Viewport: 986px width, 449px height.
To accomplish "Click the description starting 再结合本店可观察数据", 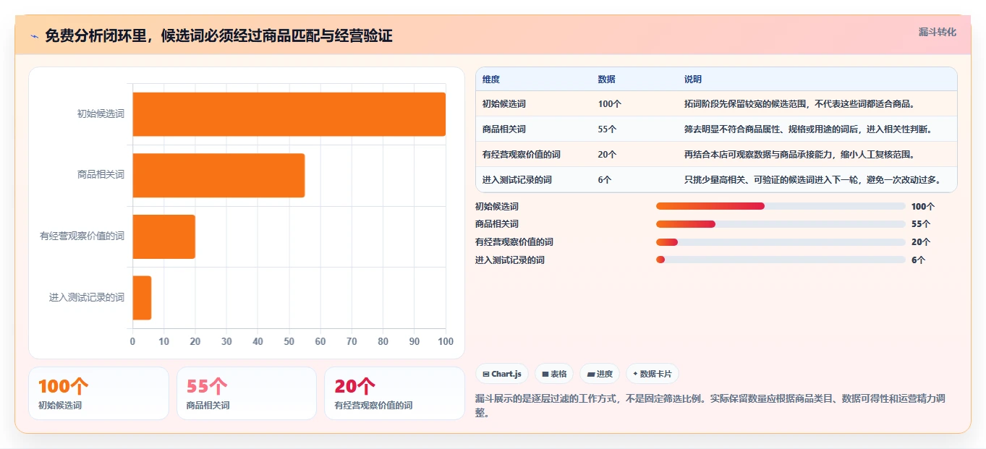I will (799, 155).
